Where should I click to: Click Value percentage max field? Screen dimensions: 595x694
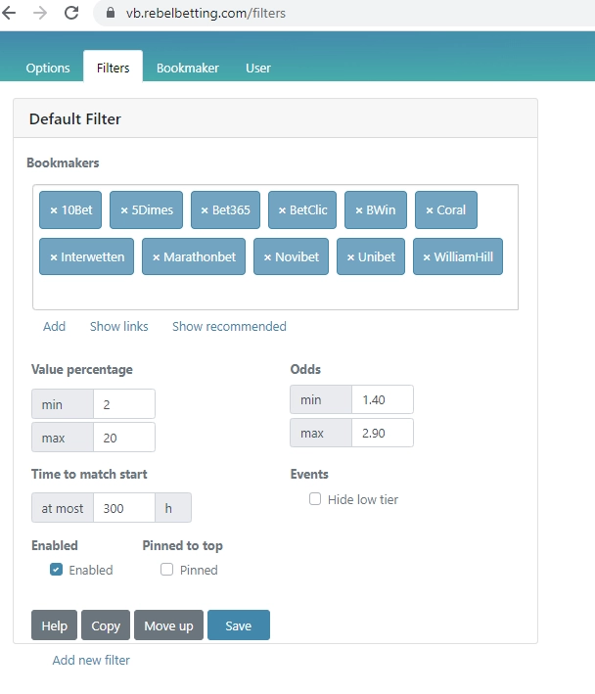[124, 438]
